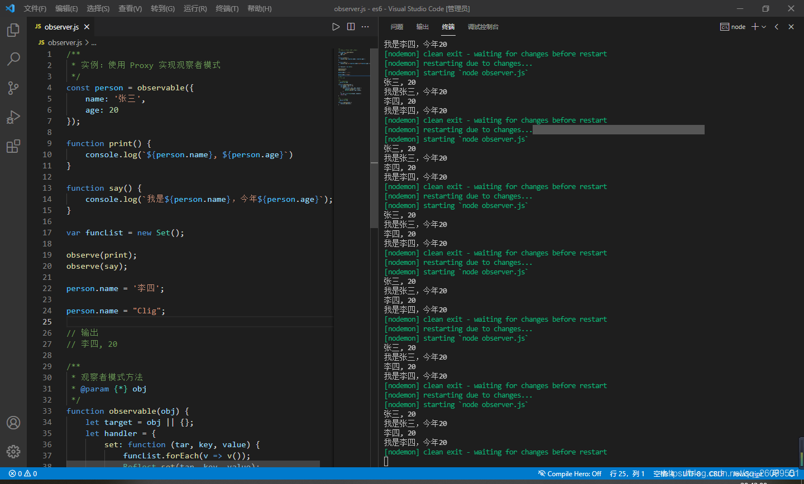Viewport: 804px width, 484px height.
Task: Open the 终端(T) menu
Action: tap(227, 8)
